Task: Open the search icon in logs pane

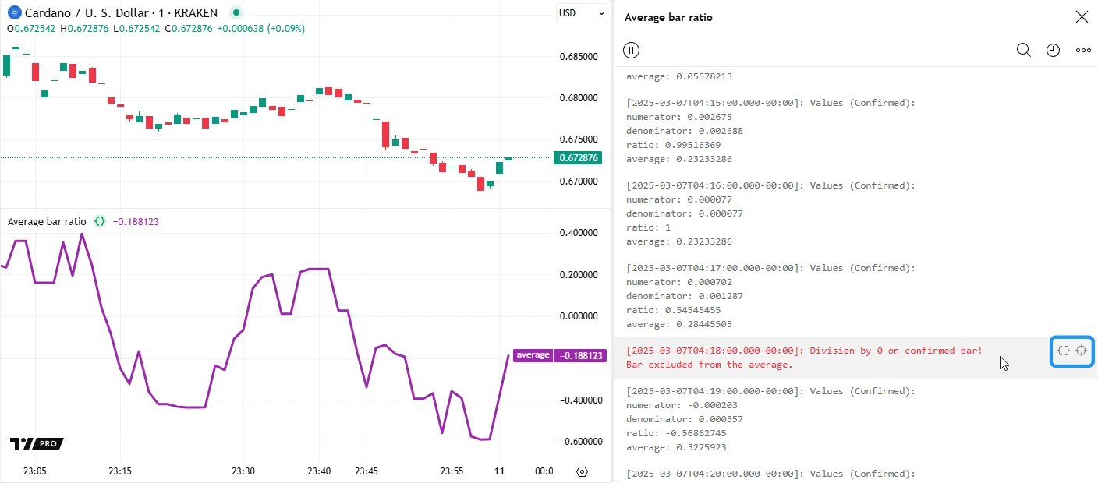Action: 1024,51
